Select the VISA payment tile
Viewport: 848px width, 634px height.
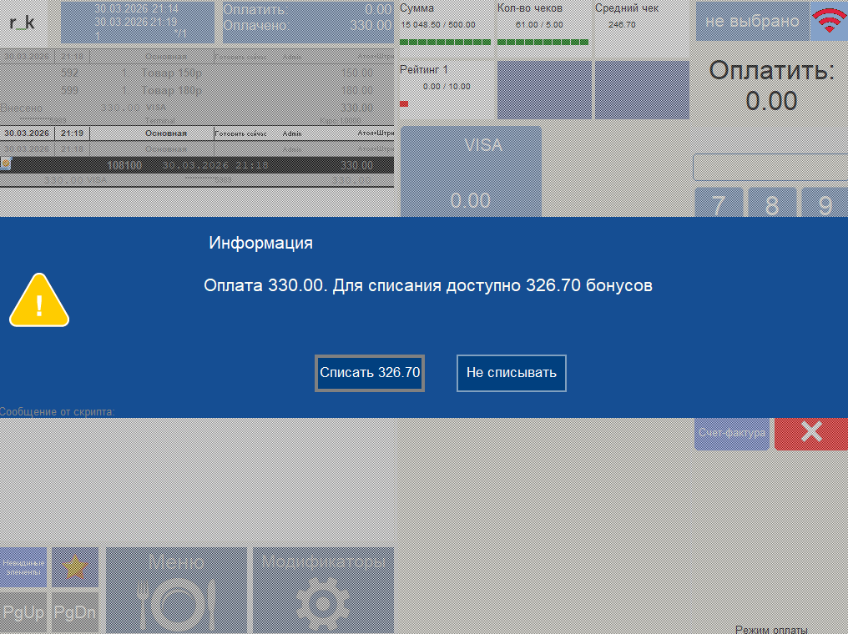pos(471,172)
